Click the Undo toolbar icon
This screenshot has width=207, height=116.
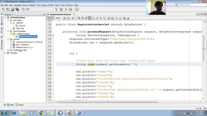[23, 9]
